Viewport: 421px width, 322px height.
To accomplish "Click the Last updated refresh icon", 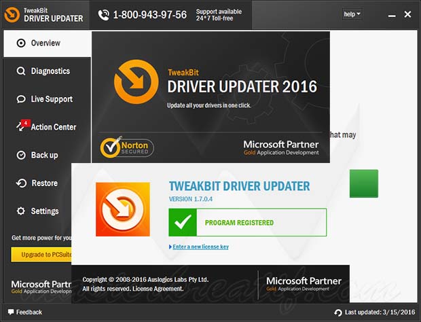I will click(338, 312).
